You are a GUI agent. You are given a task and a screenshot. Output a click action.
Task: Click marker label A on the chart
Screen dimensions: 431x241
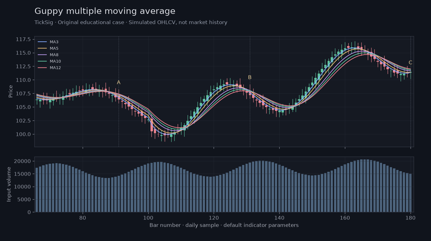tap(119, 82)
